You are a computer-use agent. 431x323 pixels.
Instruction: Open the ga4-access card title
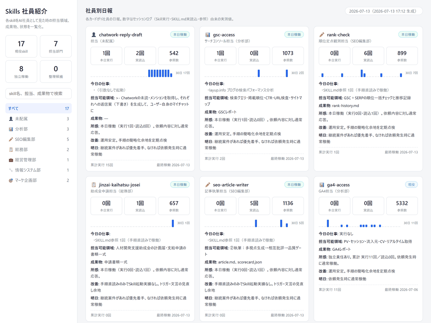click(338, 185)
